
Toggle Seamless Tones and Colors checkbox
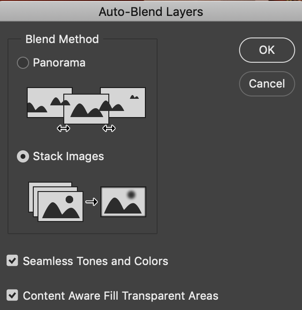click(12, 261)
